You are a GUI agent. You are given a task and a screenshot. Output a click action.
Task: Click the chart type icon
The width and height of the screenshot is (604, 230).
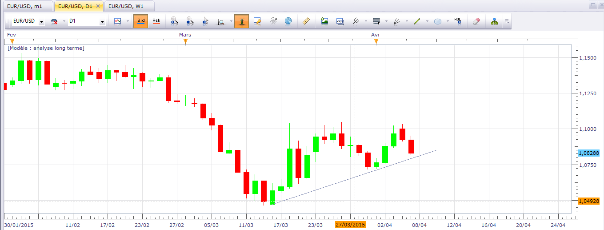tap(118, 21)
